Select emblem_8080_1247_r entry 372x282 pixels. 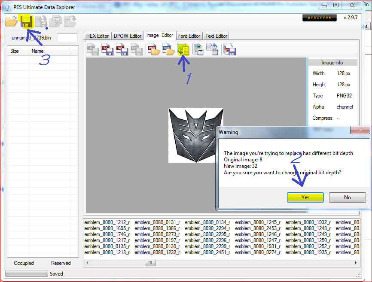coord(258,240)
